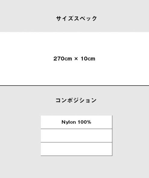This screenshot has width=149, height=178.
Task: Click the word Nylon in the table
Action: (x=69, y=122)
